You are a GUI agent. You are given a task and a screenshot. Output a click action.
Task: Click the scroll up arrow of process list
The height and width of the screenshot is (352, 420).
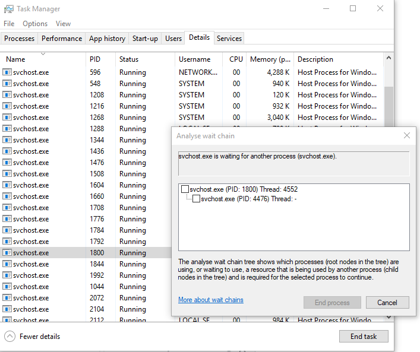[389, 58]
